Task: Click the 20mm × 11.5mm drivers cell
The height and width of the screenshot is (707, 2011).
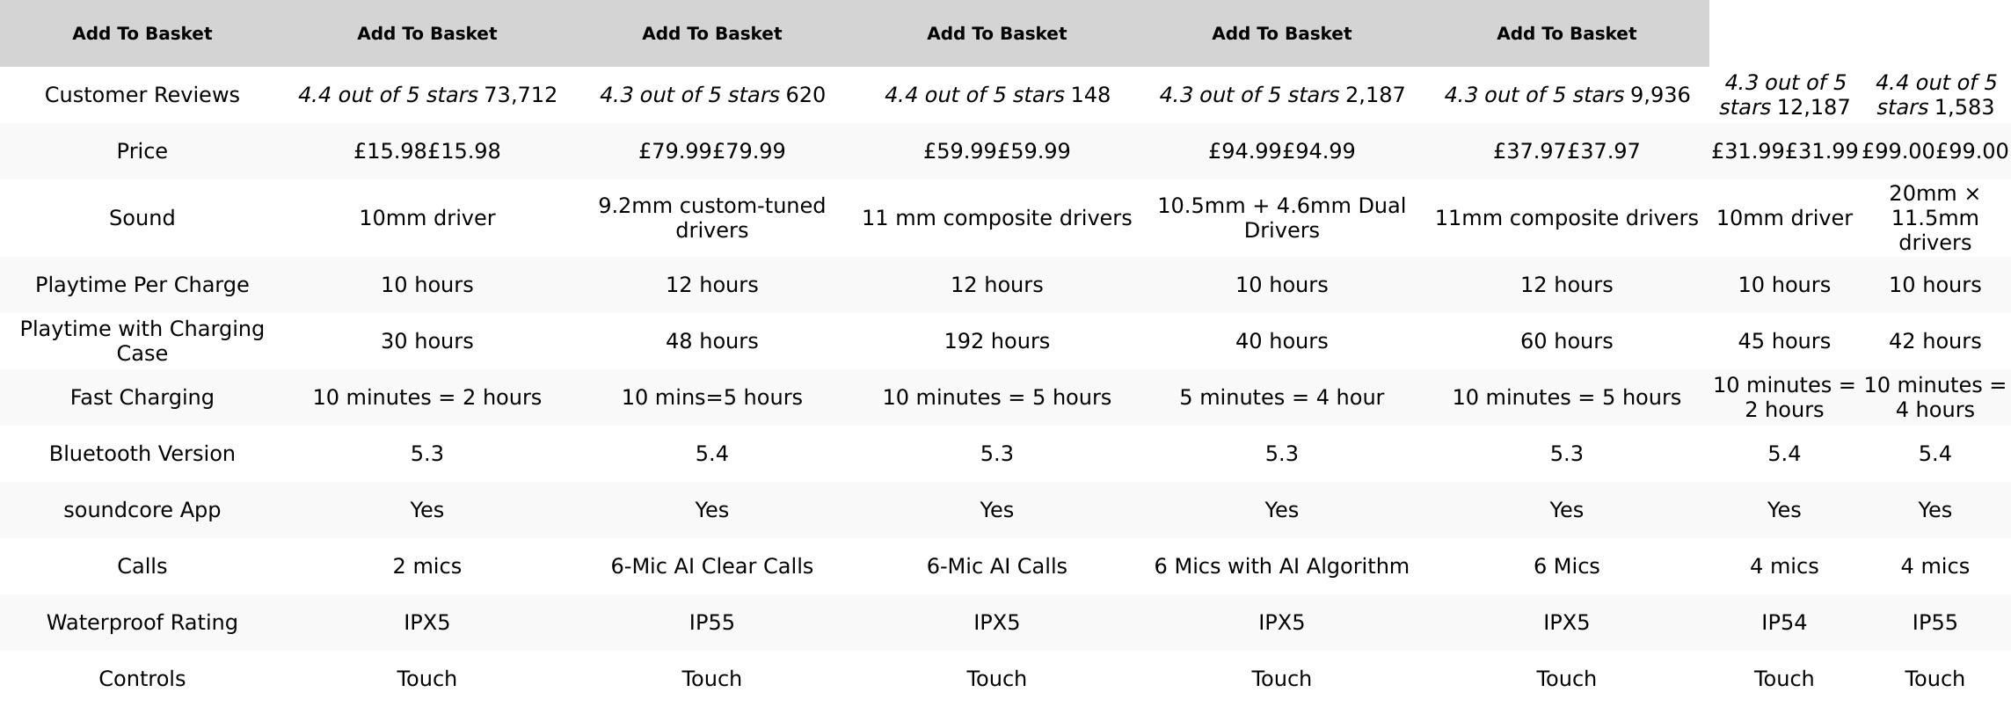Action: 1934,218
